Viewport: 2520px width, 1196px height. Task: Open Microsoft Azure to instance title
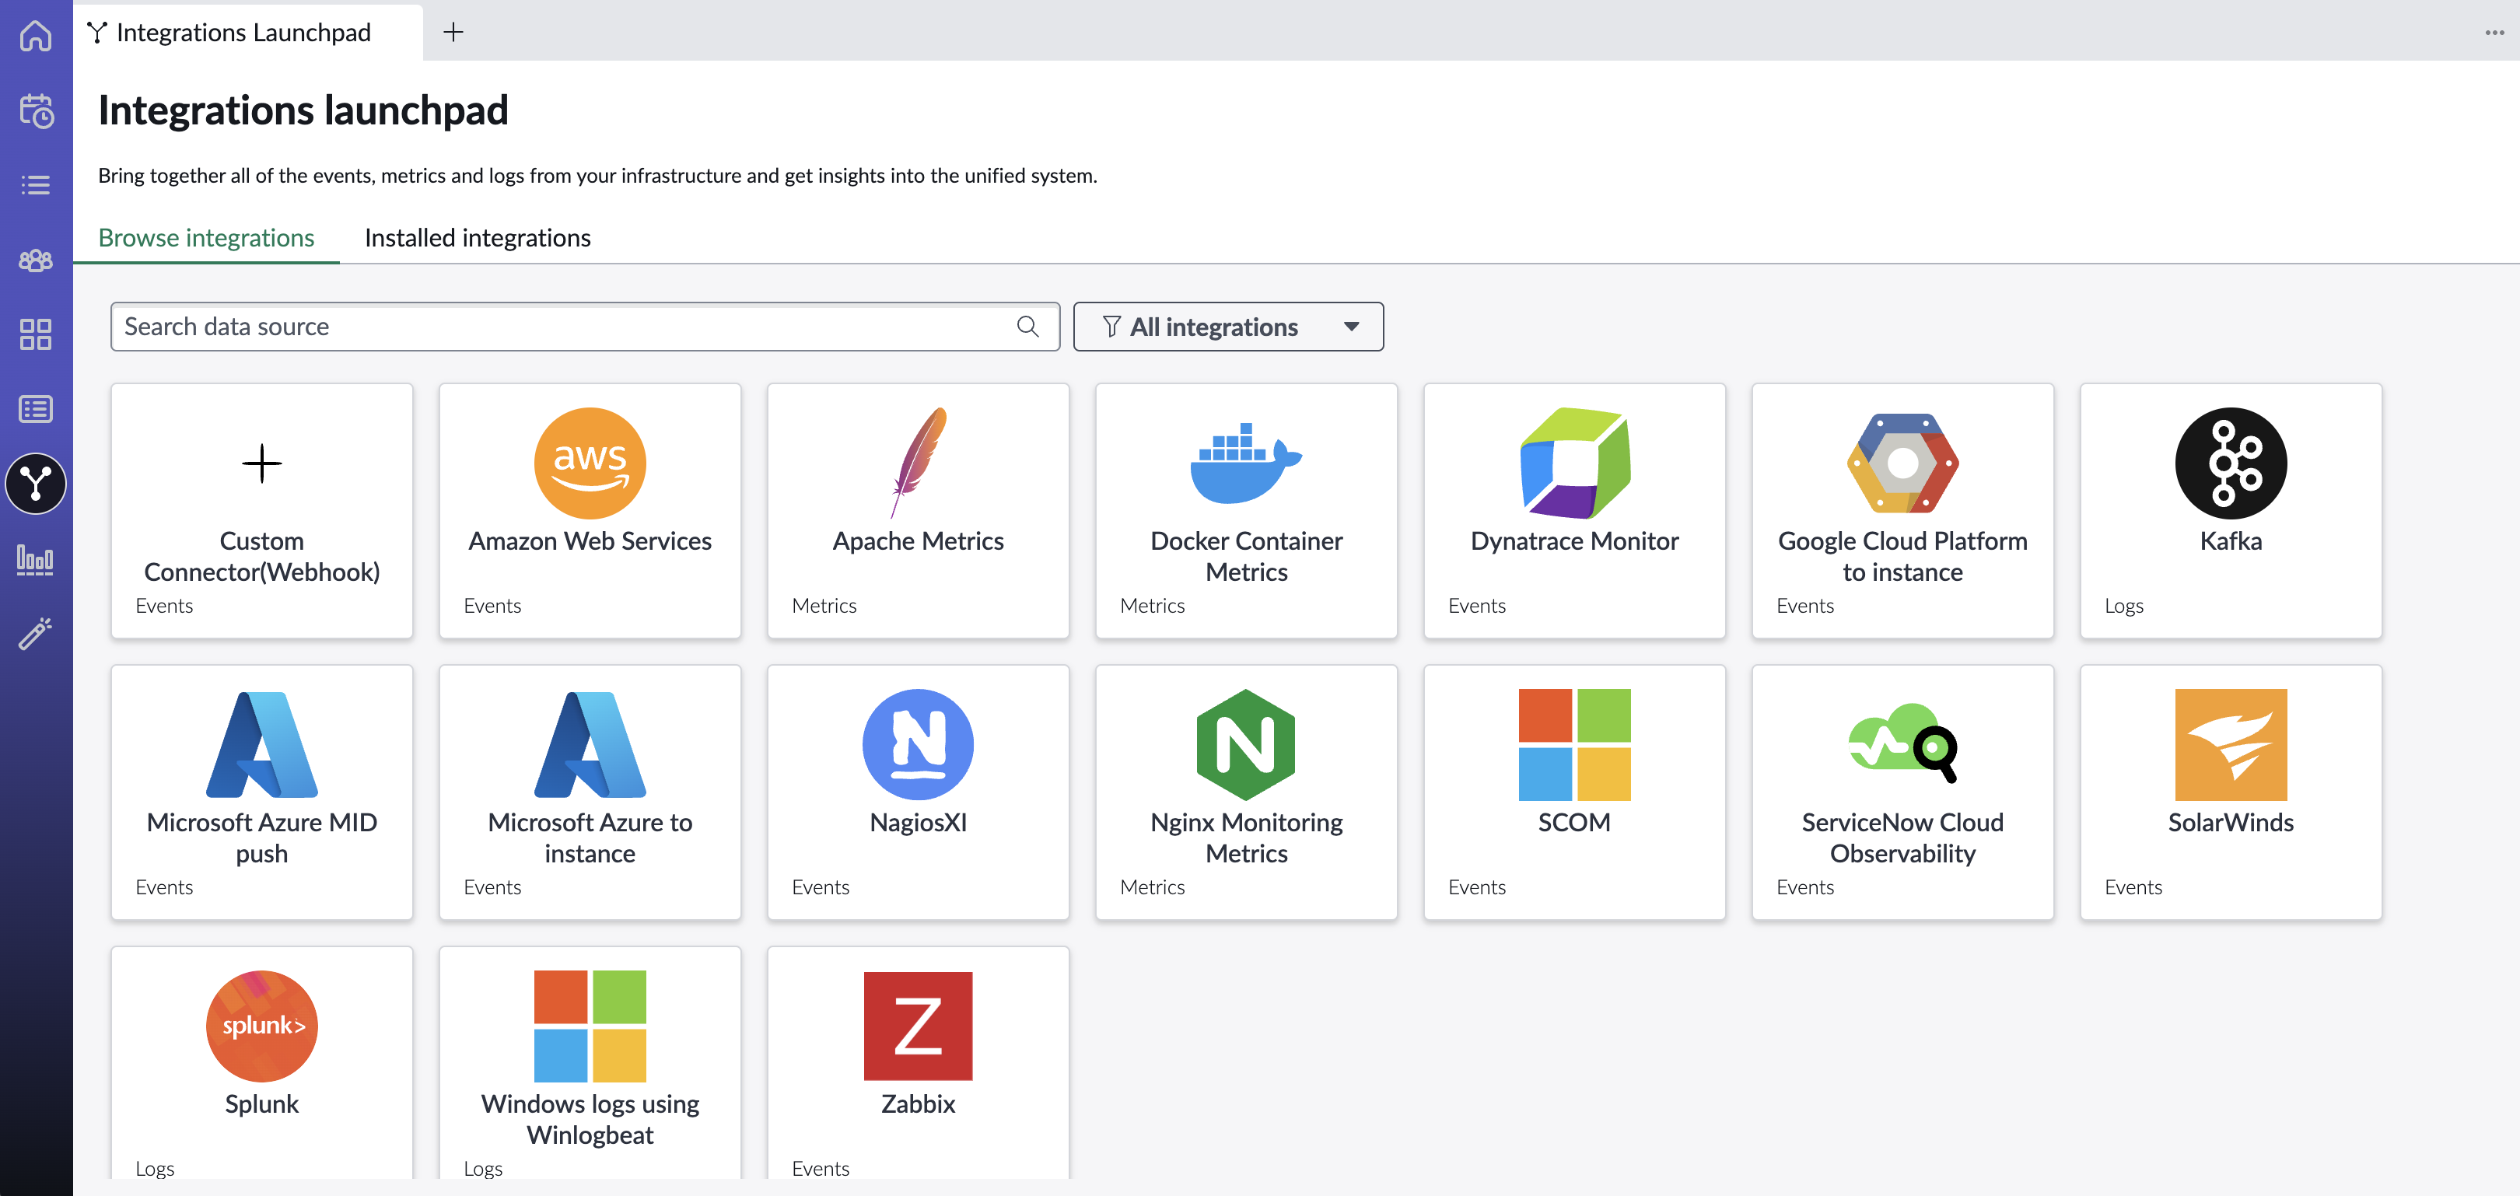click(590, 838)
